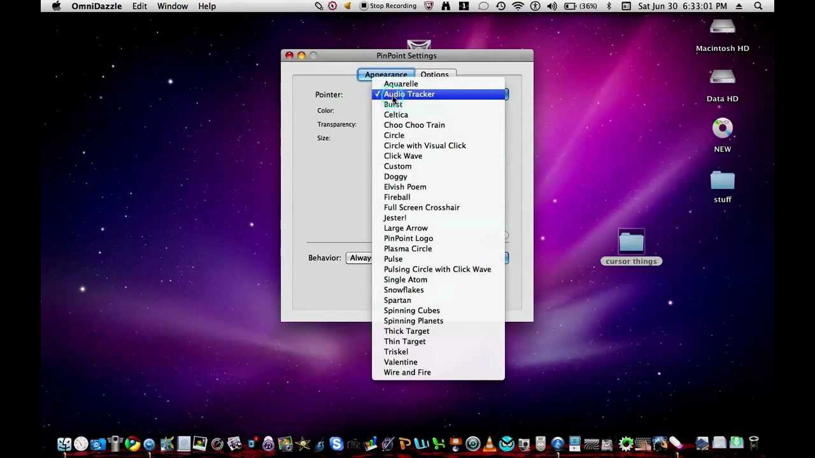Select the stuff folder on the desktop

pyautogui.click(x=722, y=186)
